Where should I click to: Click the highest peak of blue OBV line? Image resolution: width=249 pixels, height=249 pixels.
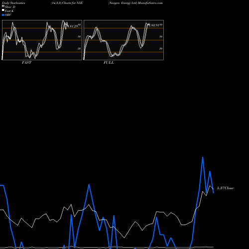click(x=203, y=157)
